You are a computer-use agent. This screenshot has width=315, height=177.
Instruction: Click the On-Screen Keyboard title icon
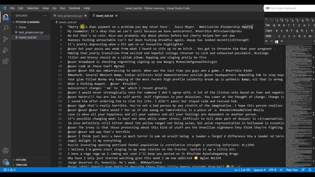point(268,8)
